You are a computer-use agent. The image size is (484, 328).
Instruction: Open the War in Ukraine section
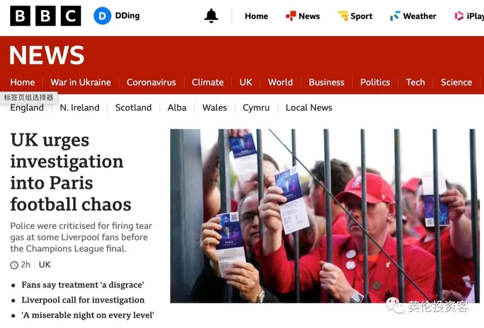coord(81,82)
